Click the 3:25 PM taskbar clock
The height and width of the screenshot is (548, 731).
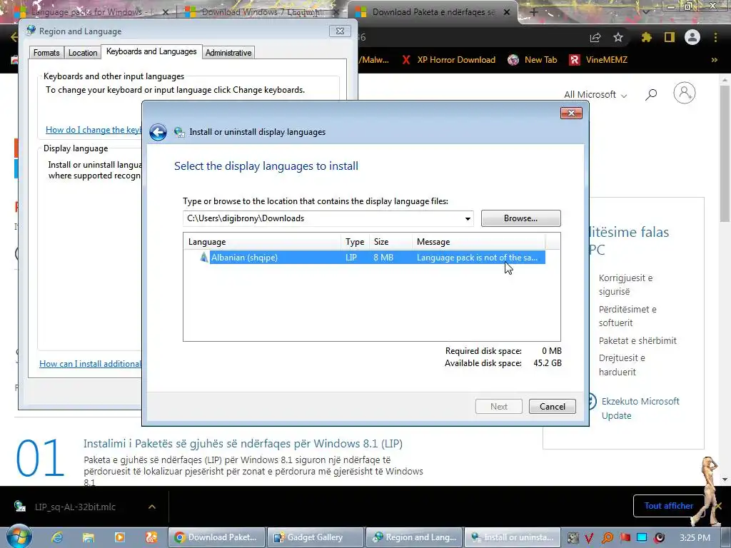[x=695, y=538]
